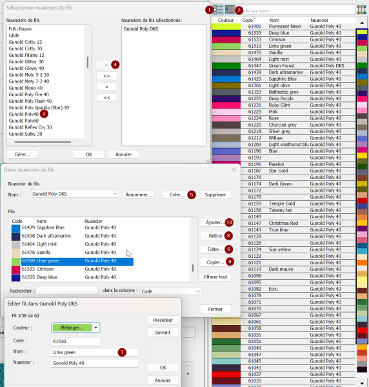The width and height of the screenshot is (369, 387).
Task: Select Gunold Glitter 30 in chart list
Action: 26,62
